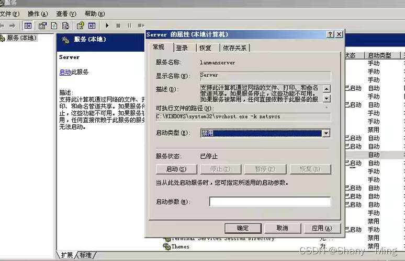405x261 pixels.
Task: Click the Help toolbar icon with question mark
Action: (x=81, y=26)
